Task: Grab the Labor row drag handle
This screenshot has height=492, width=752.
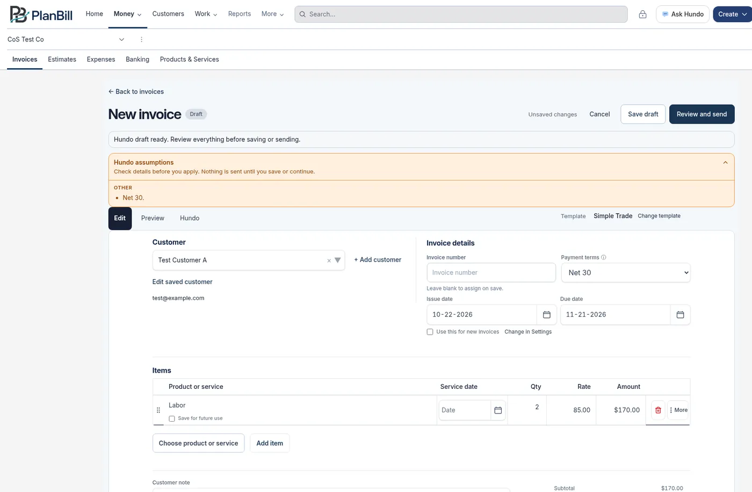Action: (158, 410)
